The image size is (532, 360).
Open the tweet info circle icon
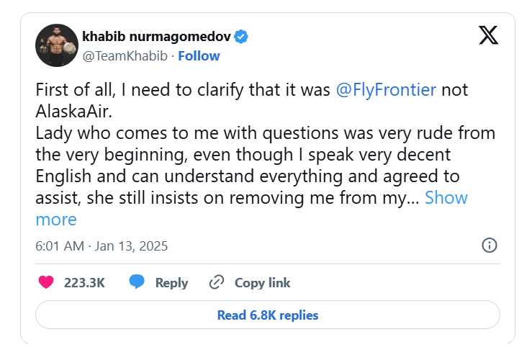(489, 246)
